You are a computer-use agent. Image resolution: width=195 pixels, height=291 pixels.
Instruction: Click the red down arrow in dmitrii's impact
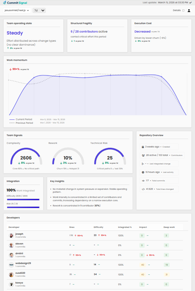pyautogui.click(x=147, y=255)
